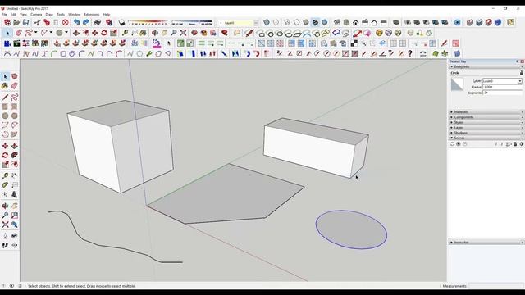Click the Cut scissors icon
The width and height of the screenshot is (525, 295).
[38, 23]
